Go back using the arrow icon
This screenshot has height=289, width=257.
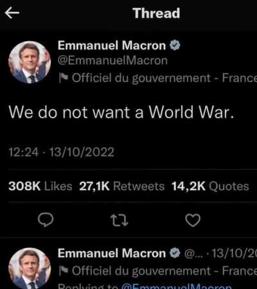tap(12, 13)
